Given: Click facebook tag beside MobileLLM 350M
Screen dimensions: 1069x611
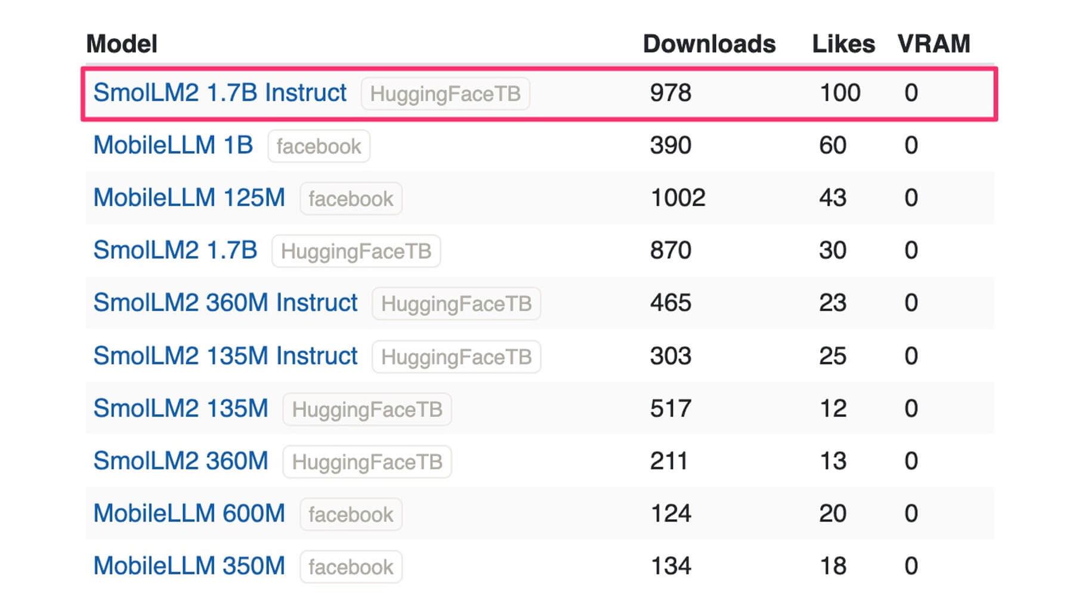Looking at the screenshot, I should tap(351, 567).
